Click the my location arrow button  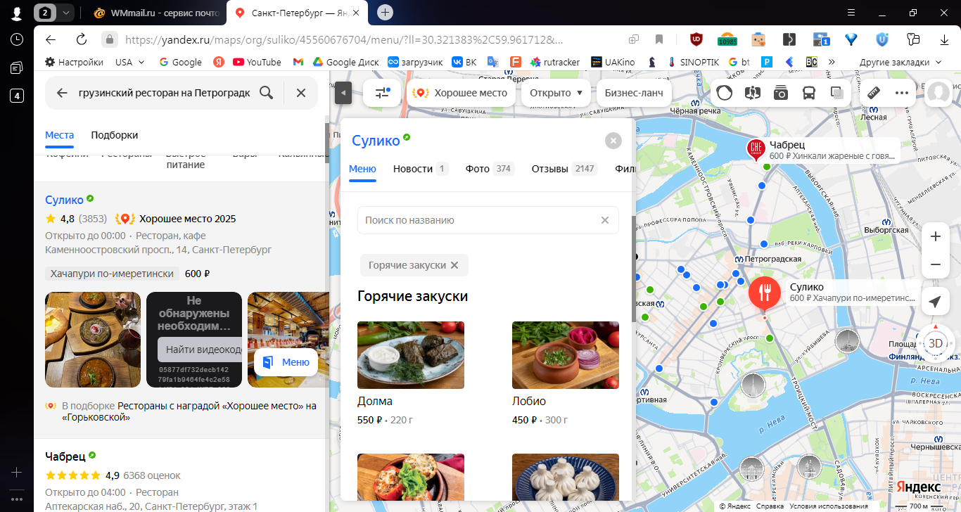point(935,302)
